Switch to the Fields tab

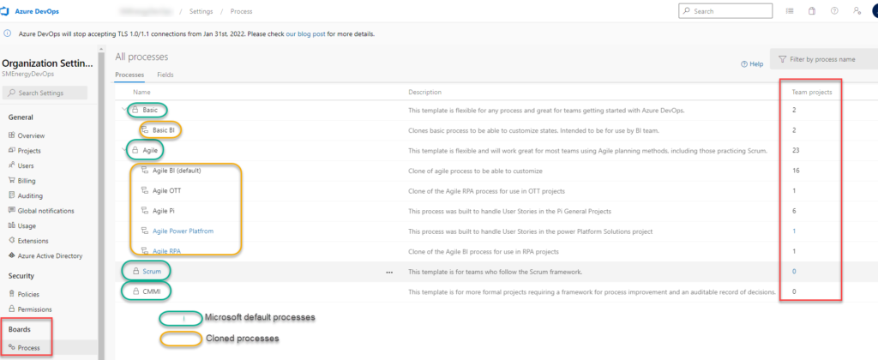[x=165, y=75]
